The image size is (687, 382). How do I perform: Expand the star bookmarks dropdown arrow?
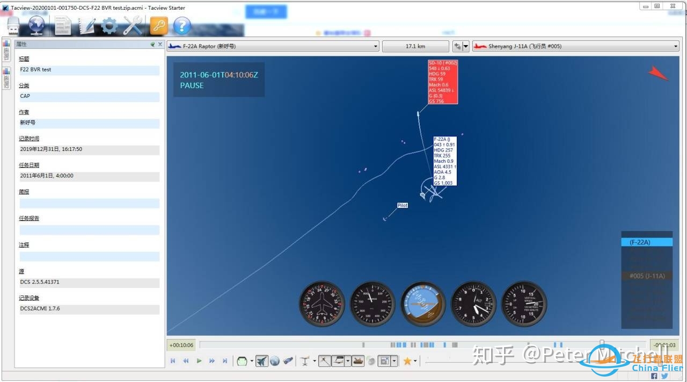point(415,361)
